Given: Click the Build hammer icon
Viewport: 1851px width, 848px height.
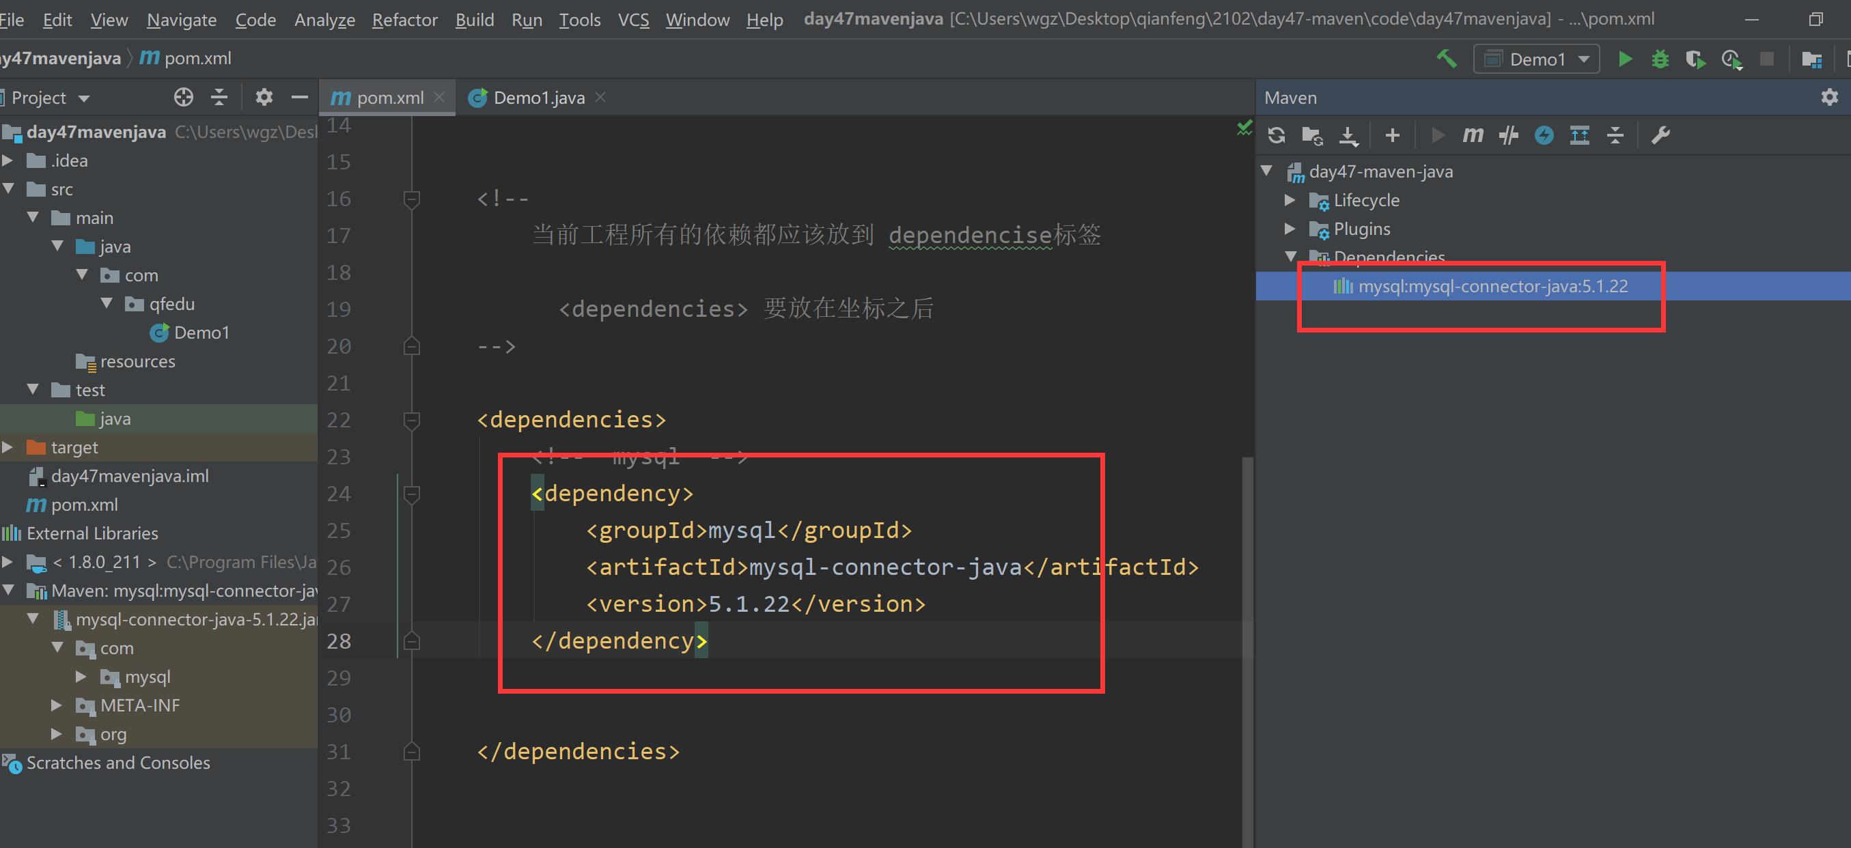Looking at the screenshot, I should point(1446,58).
